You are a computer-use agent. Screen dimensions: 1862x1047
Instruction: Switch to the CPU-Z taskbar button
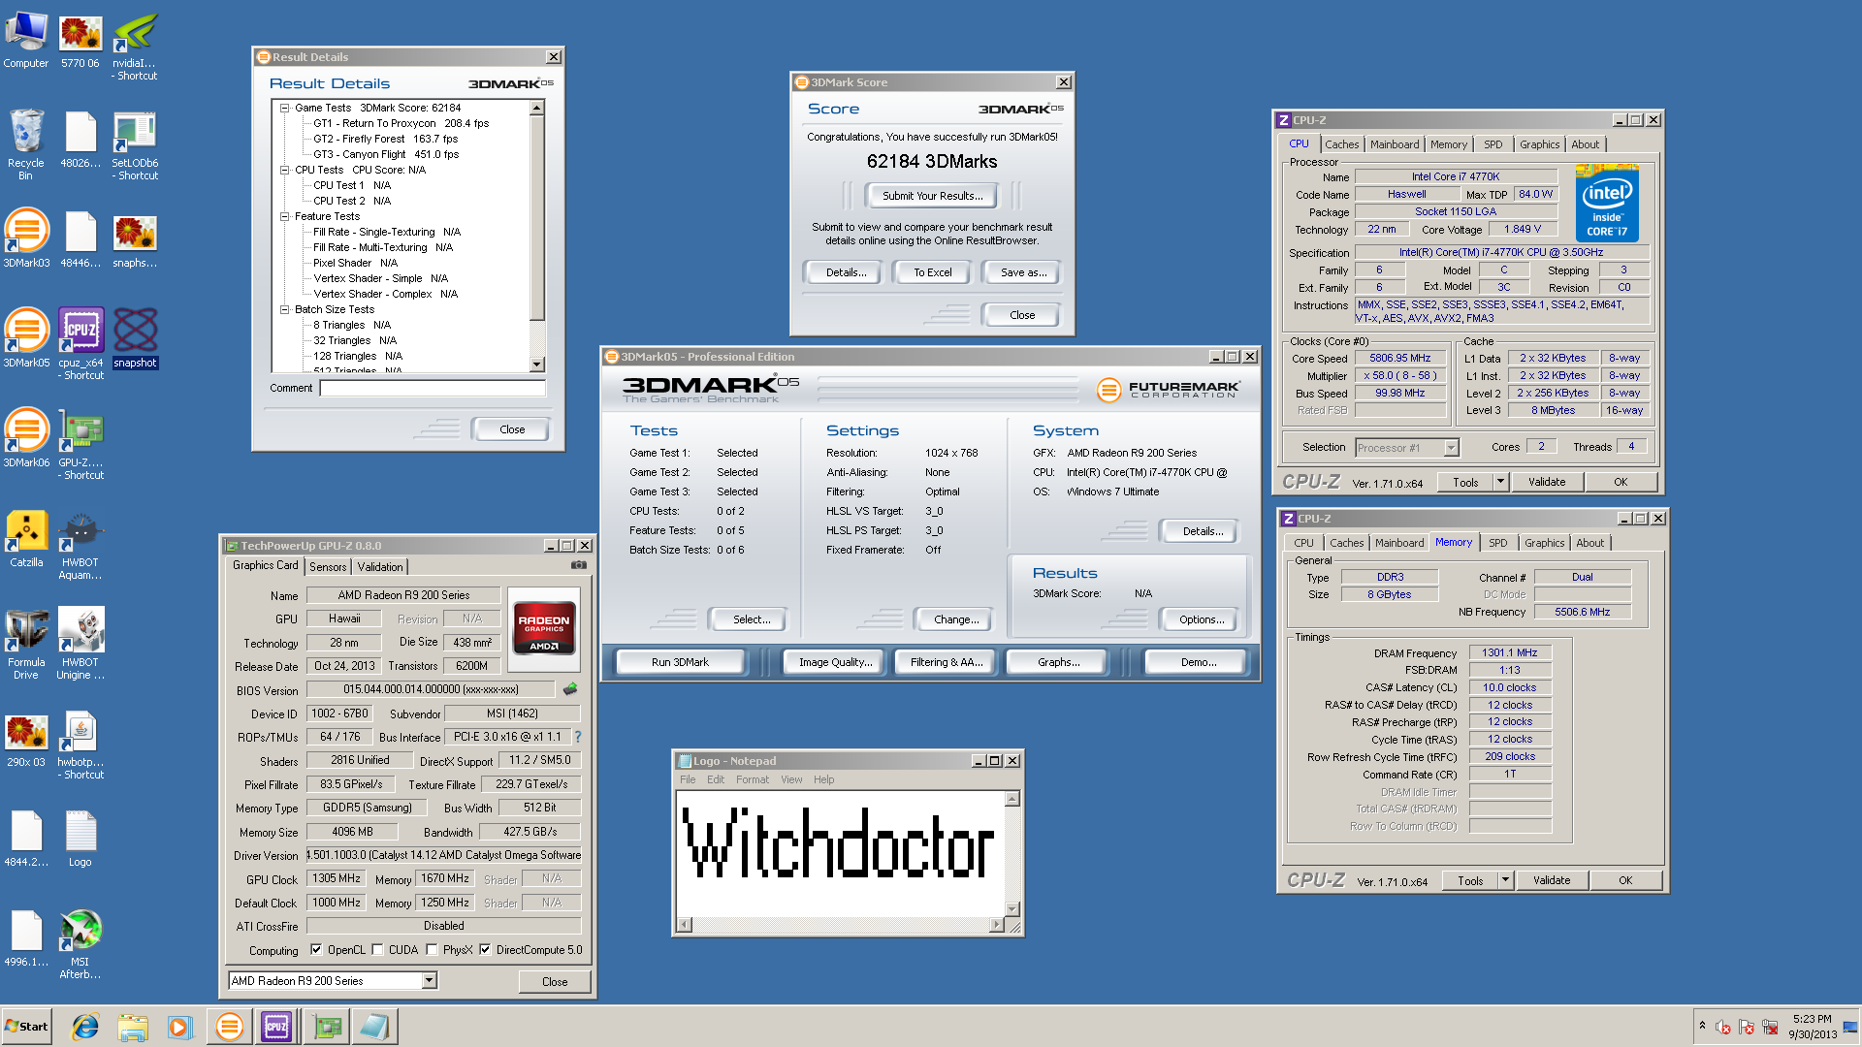tap(277, 1027)
